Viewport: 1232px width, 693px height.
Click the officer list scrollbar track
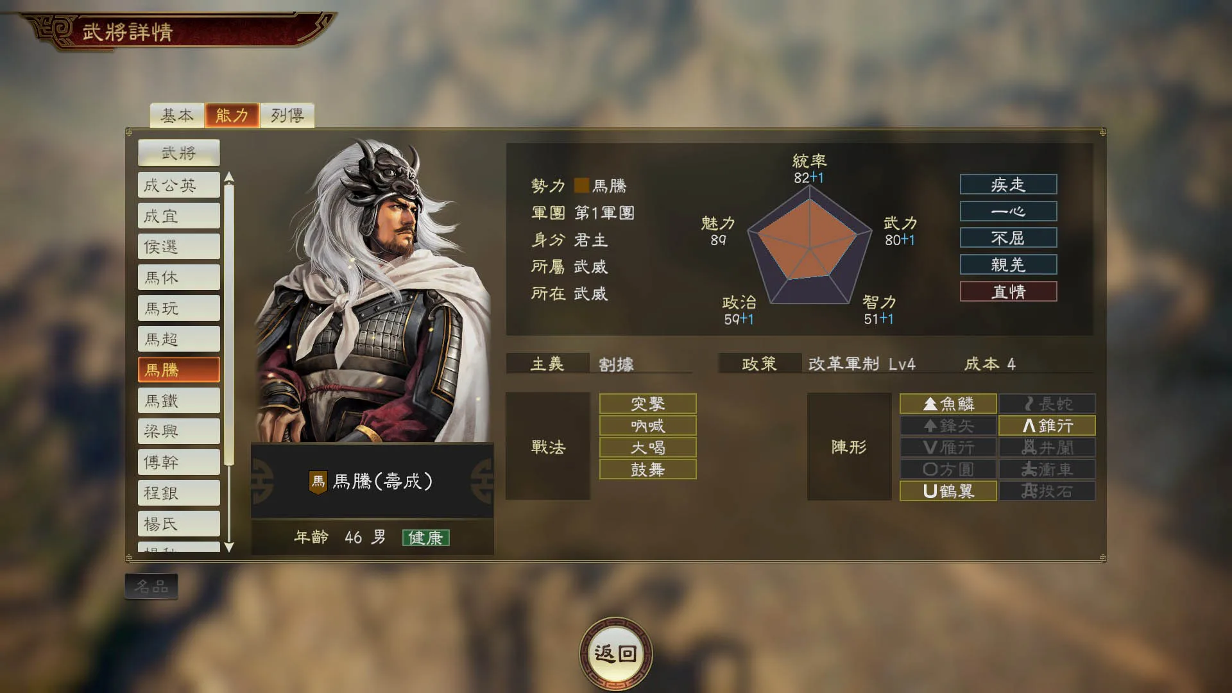click(228, 363)
